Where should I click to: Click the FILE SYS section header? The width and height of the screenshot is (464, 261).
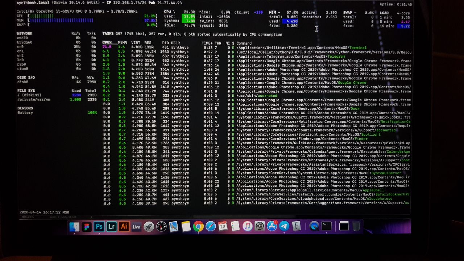coord(26,91)
